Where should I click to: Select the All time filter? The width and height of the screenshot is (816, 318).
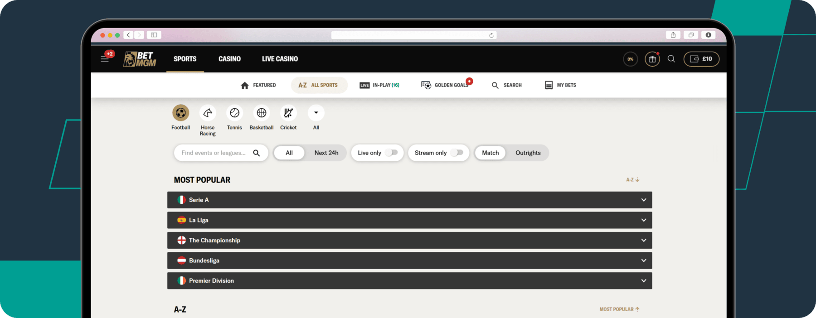click(289, 153)
